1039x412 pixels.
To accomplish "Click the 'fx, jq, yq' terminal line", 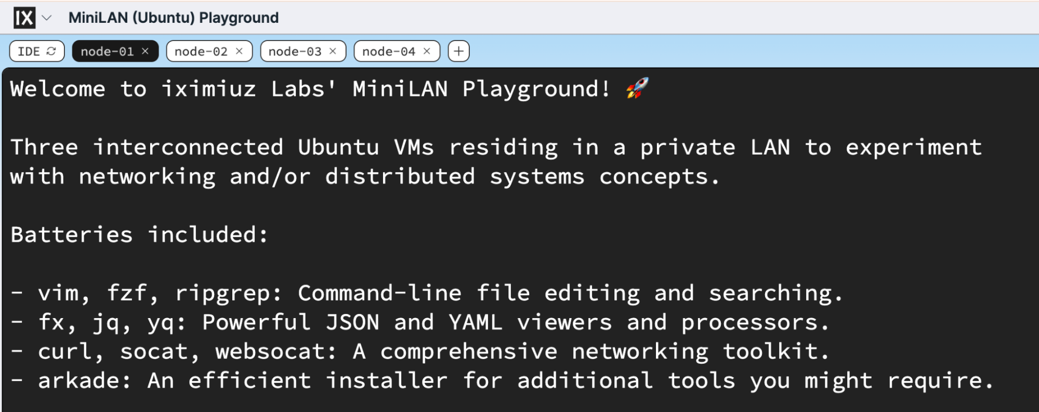I will 420,323.
